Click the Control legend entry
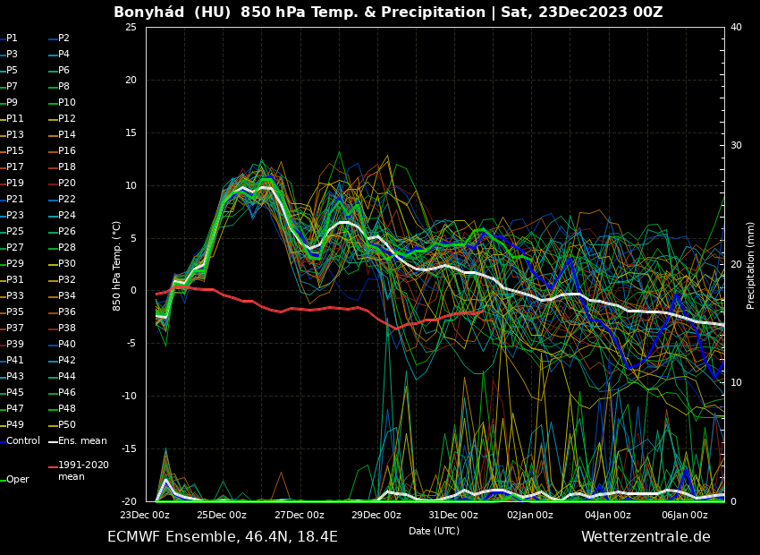Screen dimensions: 760x555 22,441
